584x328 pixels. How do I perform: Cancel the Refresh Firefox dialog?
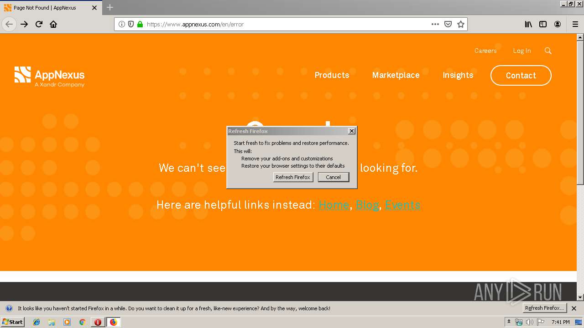(333, 177)
